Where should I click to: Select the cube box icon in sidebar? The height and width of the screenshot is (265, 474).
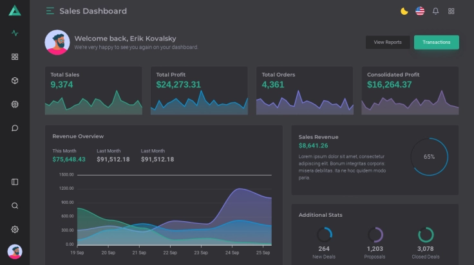15,80
